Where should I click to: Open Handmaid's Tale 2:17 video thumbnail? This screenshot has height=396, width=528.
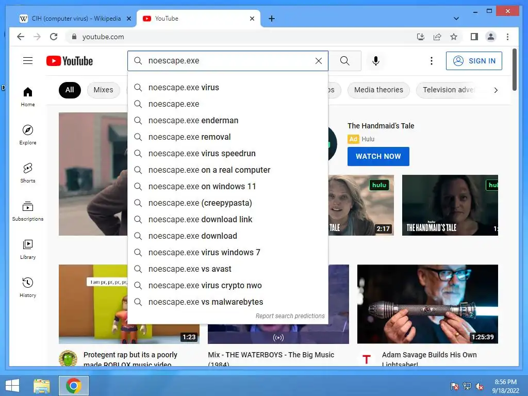point(361,205)
